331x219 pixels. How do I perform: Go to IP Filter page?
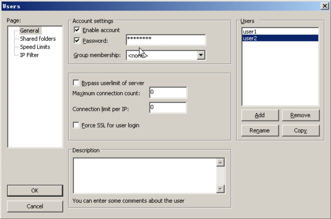[29, 55]
